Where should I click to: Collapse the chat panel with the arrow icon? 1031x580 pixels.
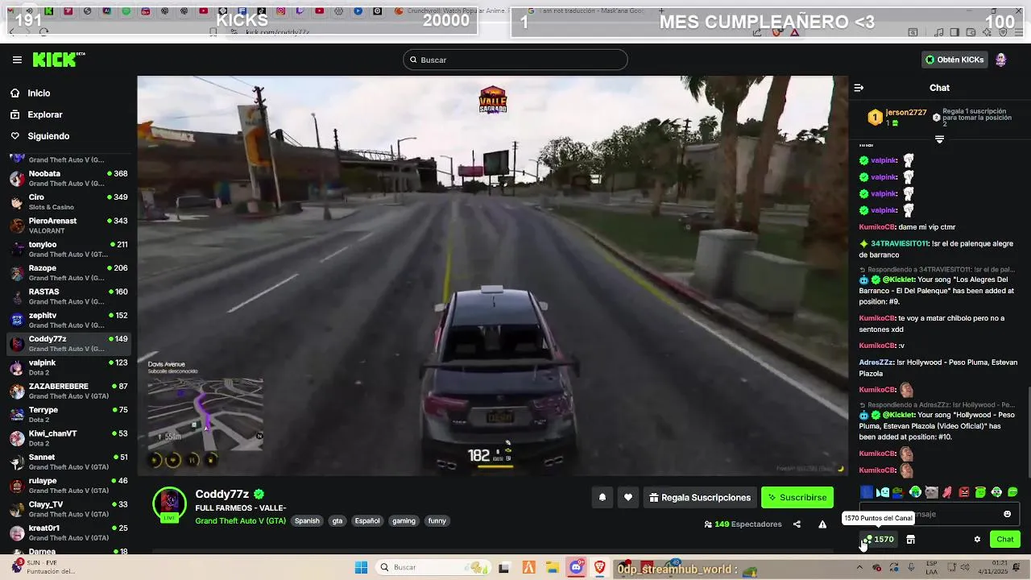pyautogui.click(x=859, y=88)
